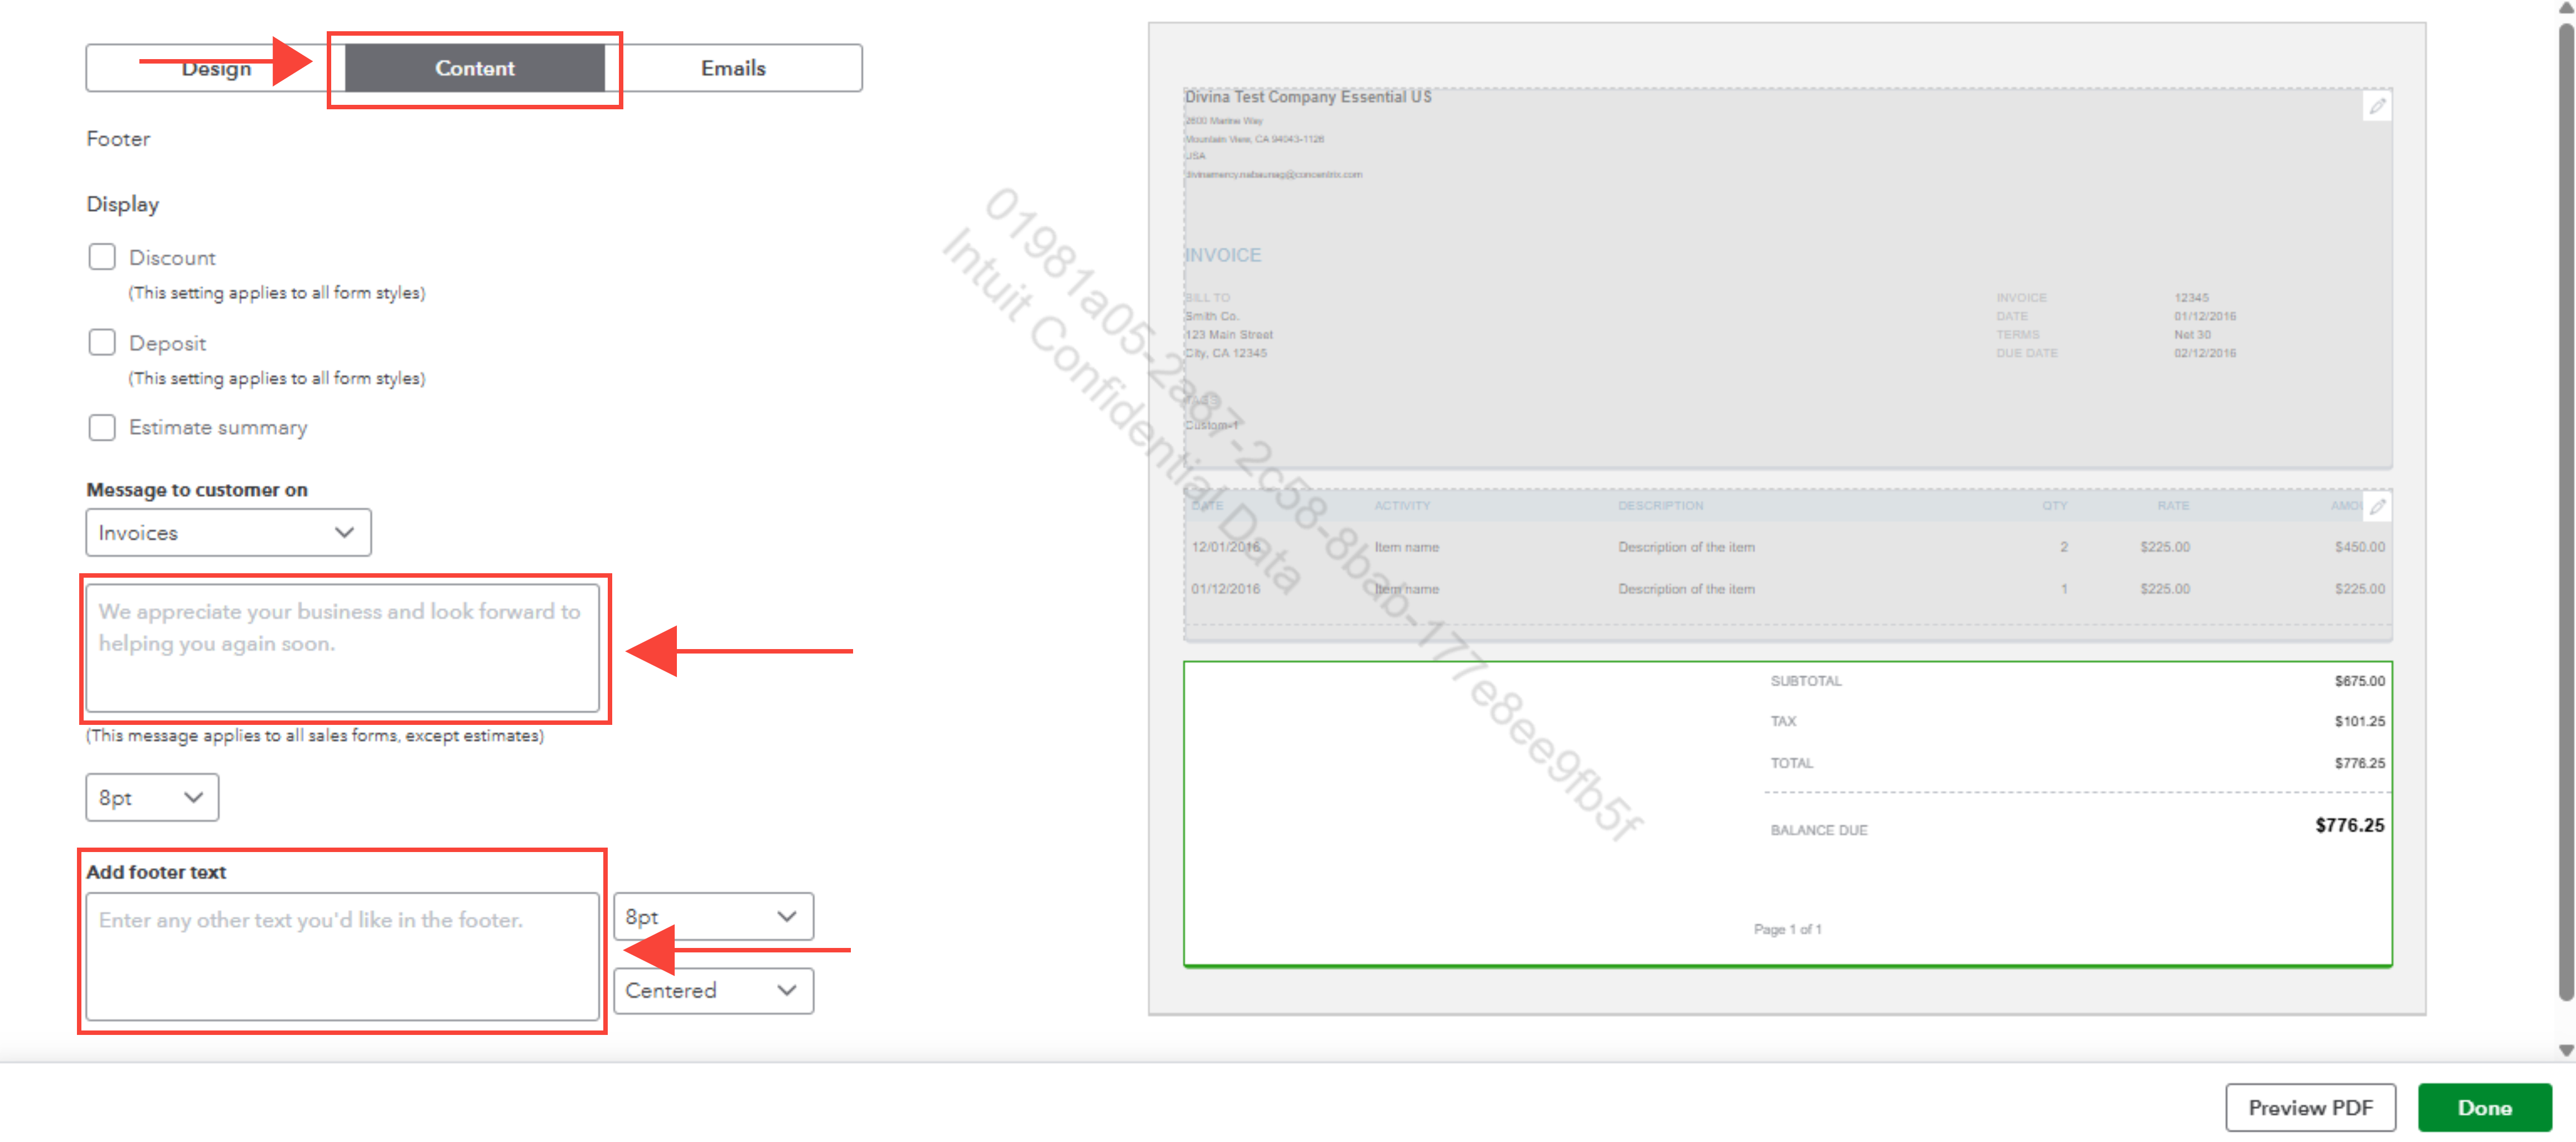This screenshot has width=2576, height=1142.
Task: Click the header section pencil edit icon
Action: [2376, 107]
